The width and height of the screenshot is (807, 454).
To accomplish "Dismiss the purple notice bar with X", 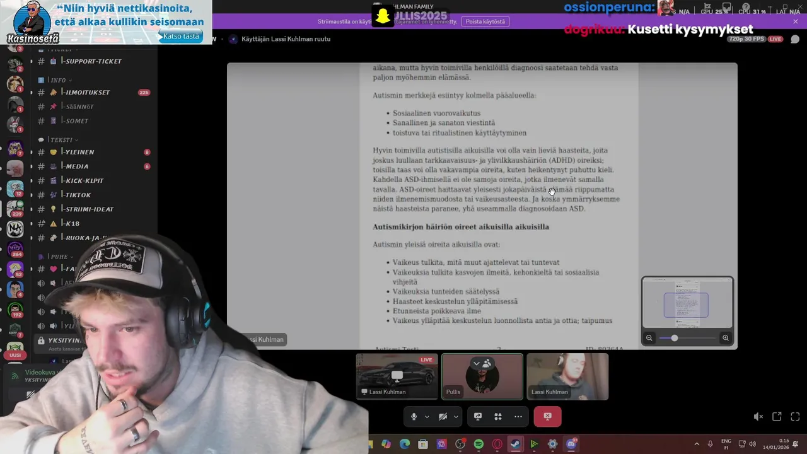I will (796, 21).
